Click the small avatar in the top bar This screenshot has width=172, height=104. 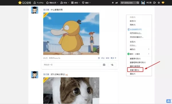(143, 3)
